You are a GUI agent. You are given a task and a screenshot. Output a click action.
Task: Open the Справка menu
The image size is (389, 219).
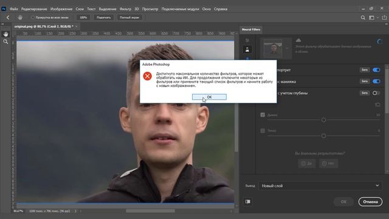pyautogui.click(x=221, y=9)
